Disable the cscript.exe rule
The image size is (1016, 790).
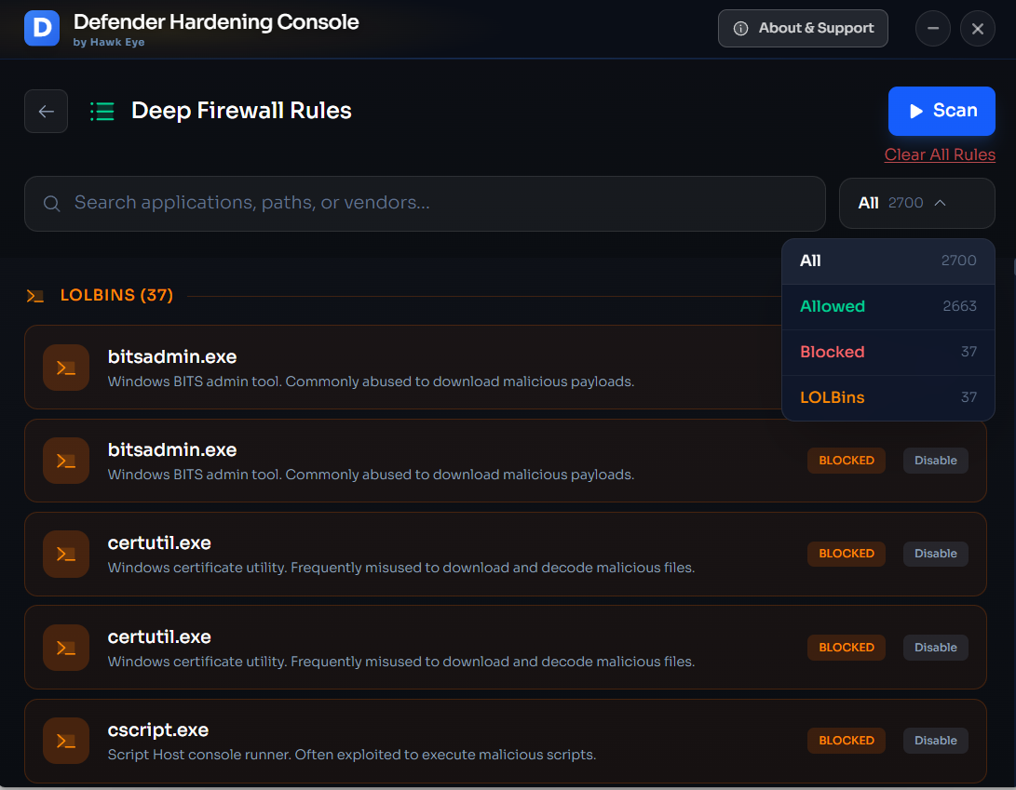936,740
